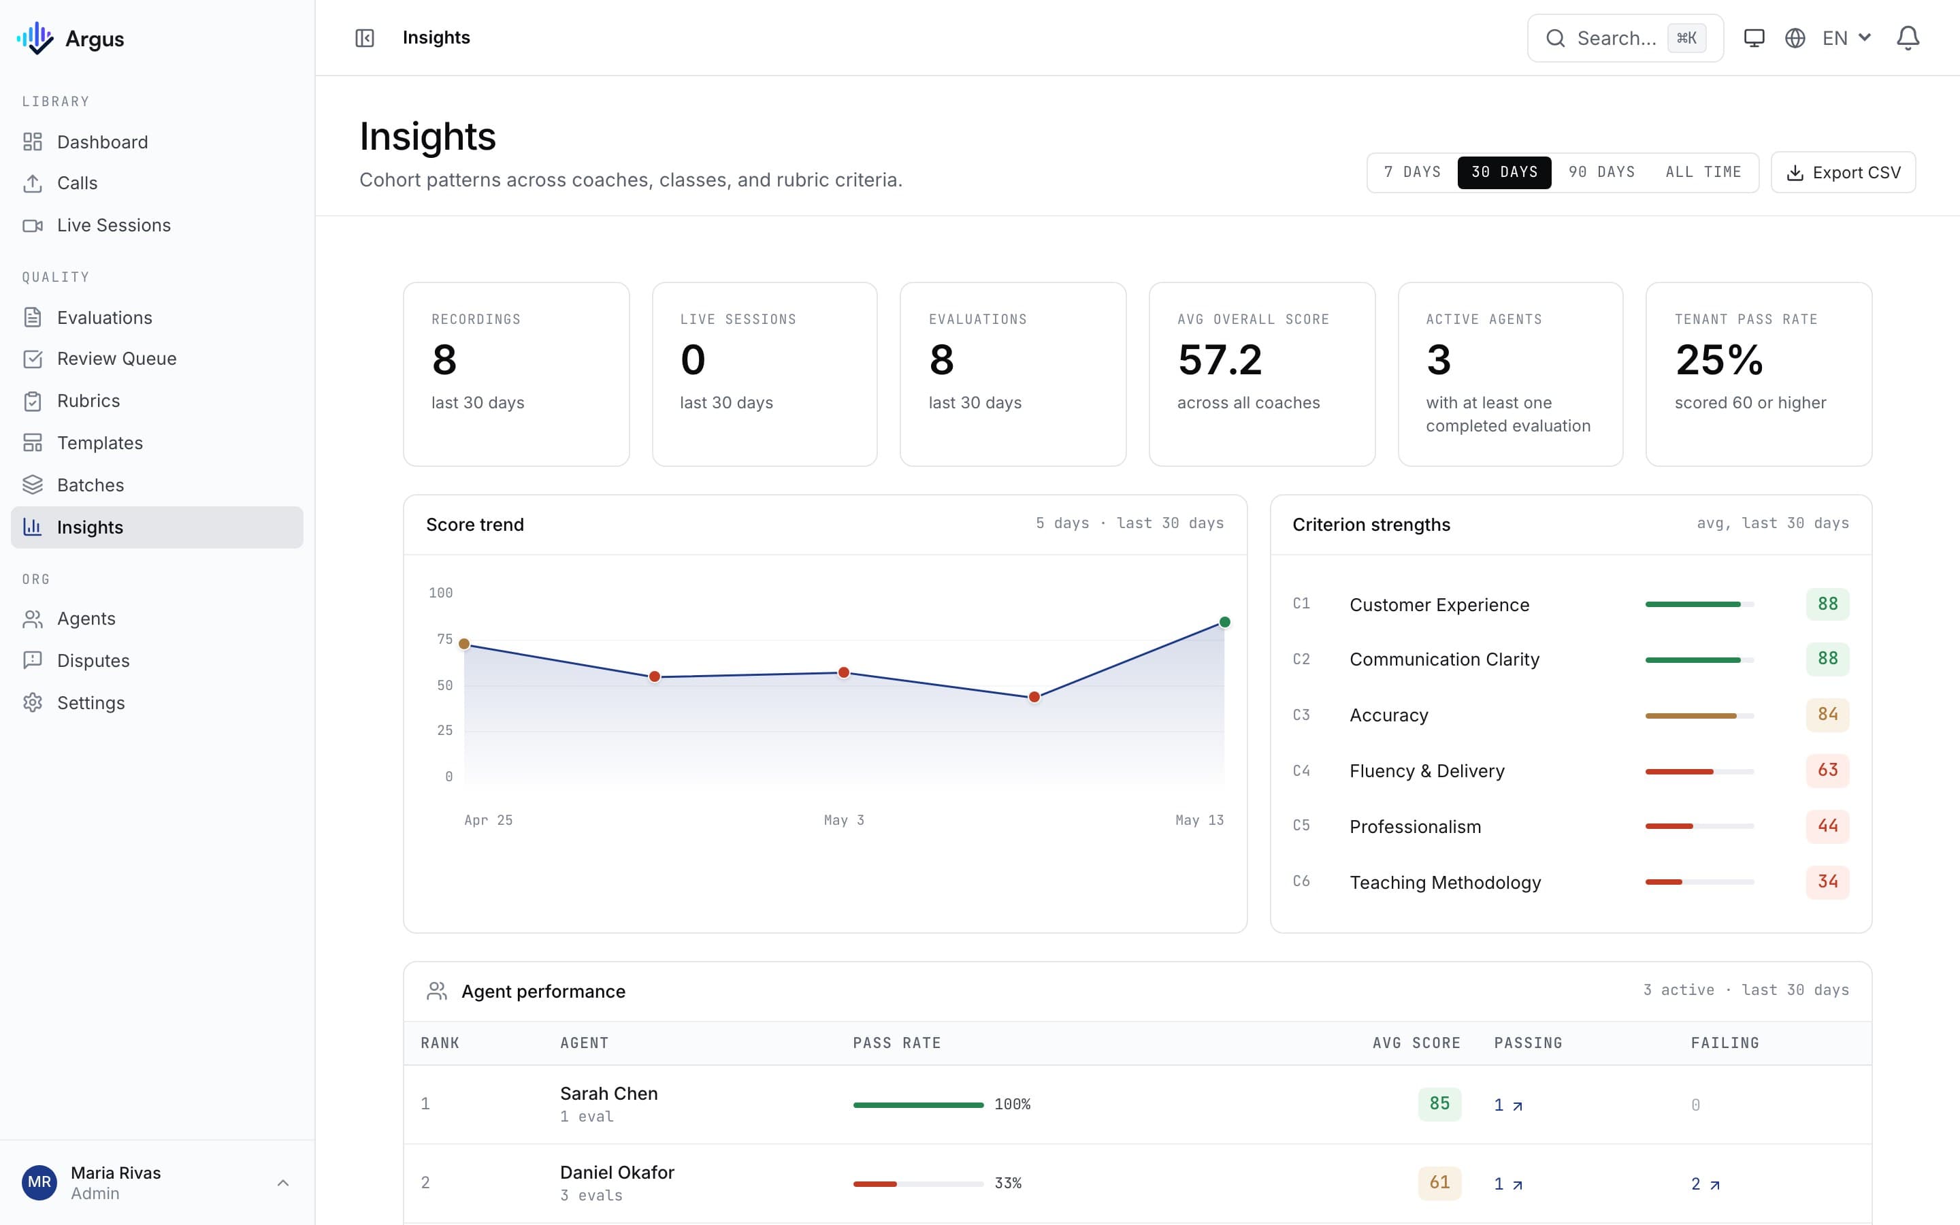Click the Tenant Pass Rate 25% card
Viewport: 1960px width, 1225px height.
click(1759, 374)
